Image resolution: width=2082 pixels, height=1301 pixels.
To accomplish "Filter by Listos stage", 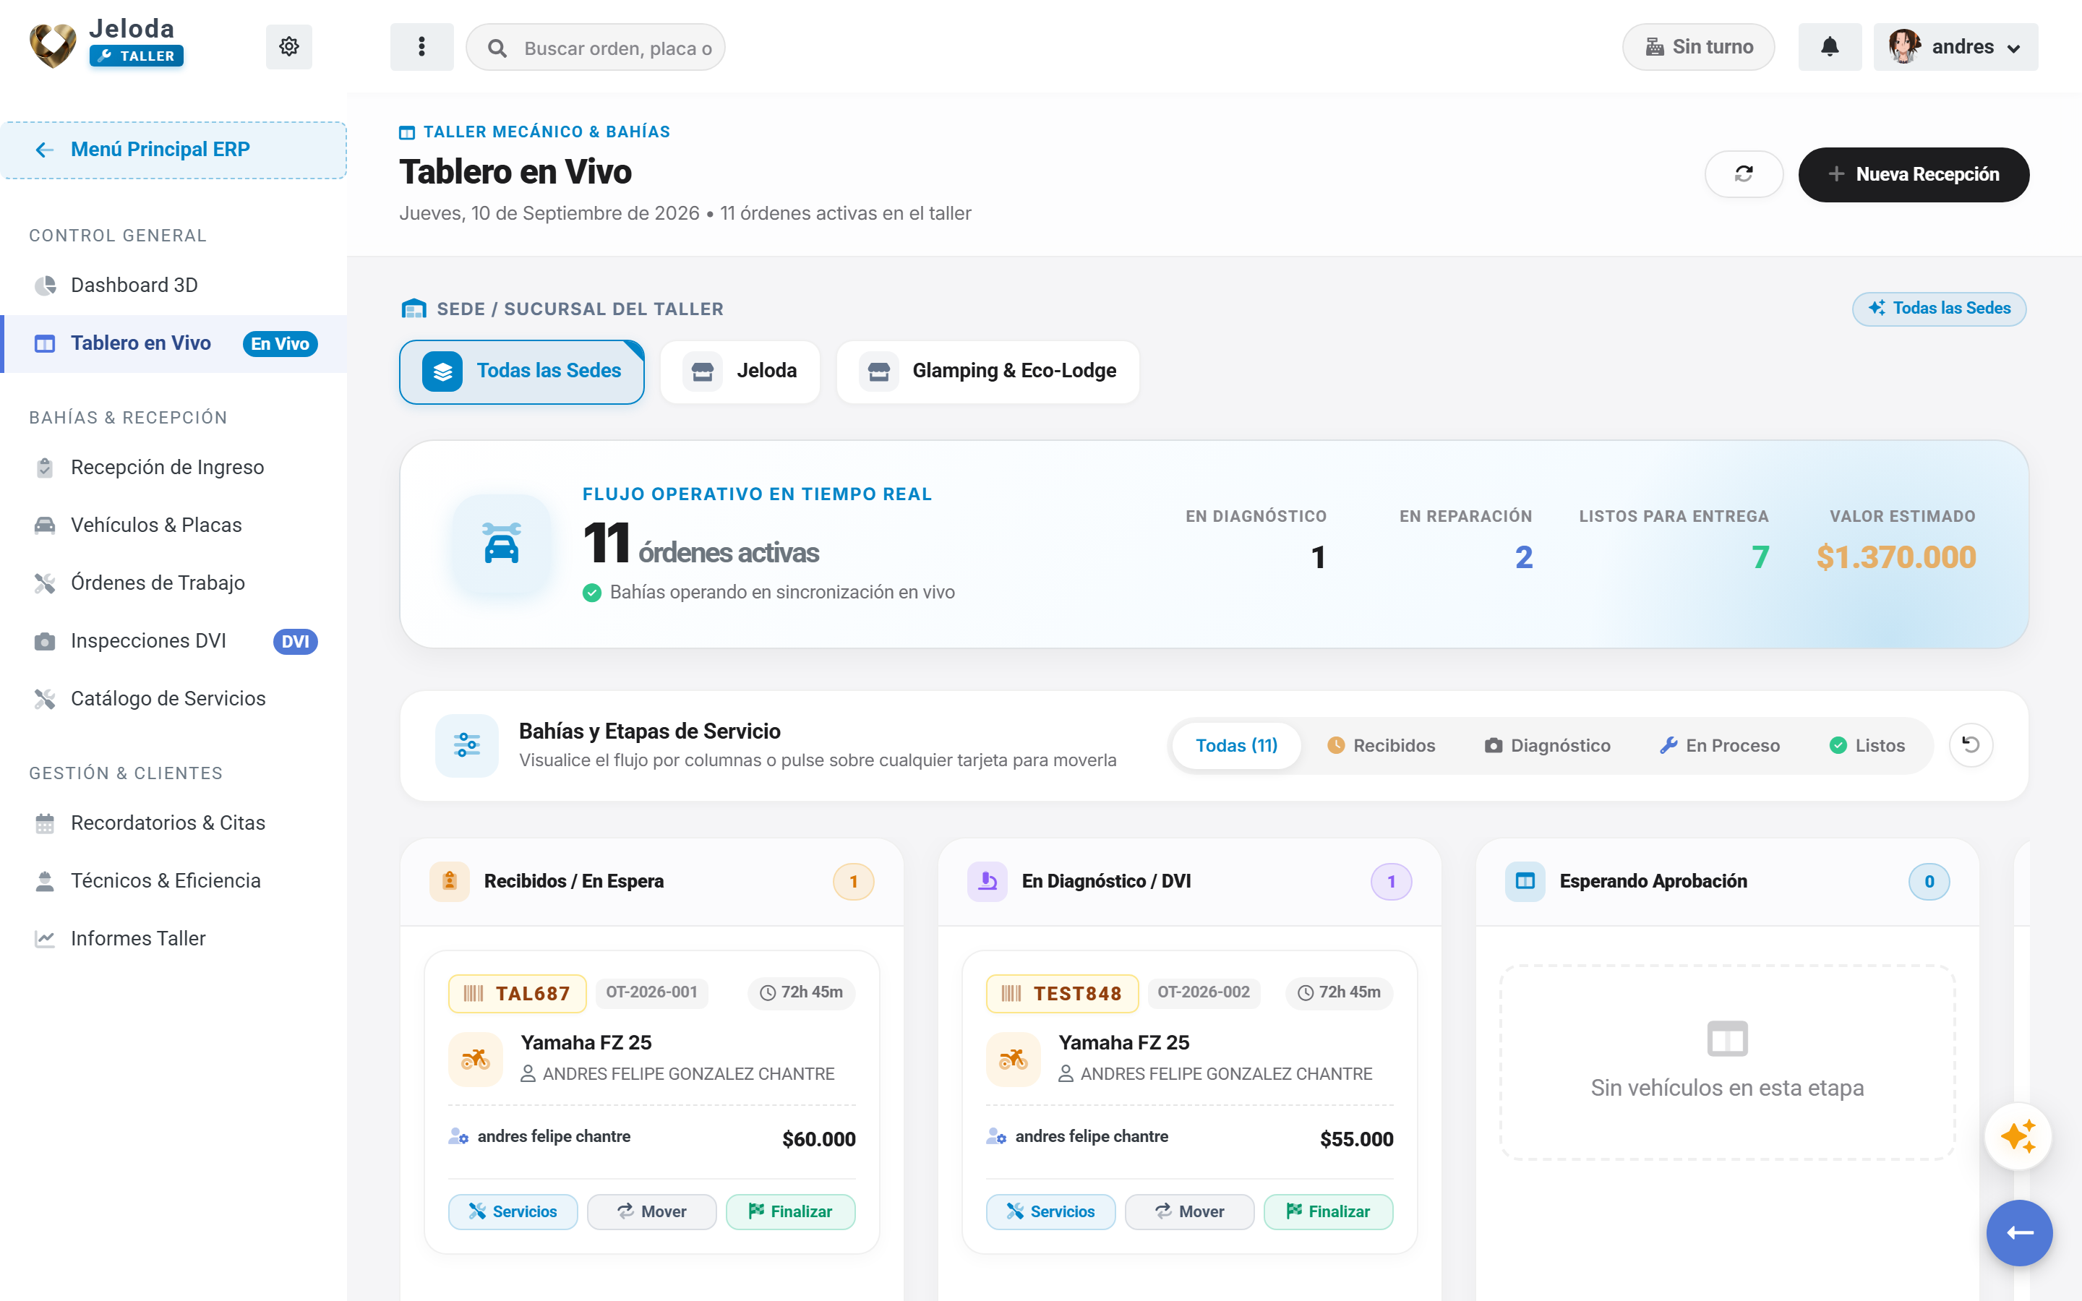I will [1867, 745].
